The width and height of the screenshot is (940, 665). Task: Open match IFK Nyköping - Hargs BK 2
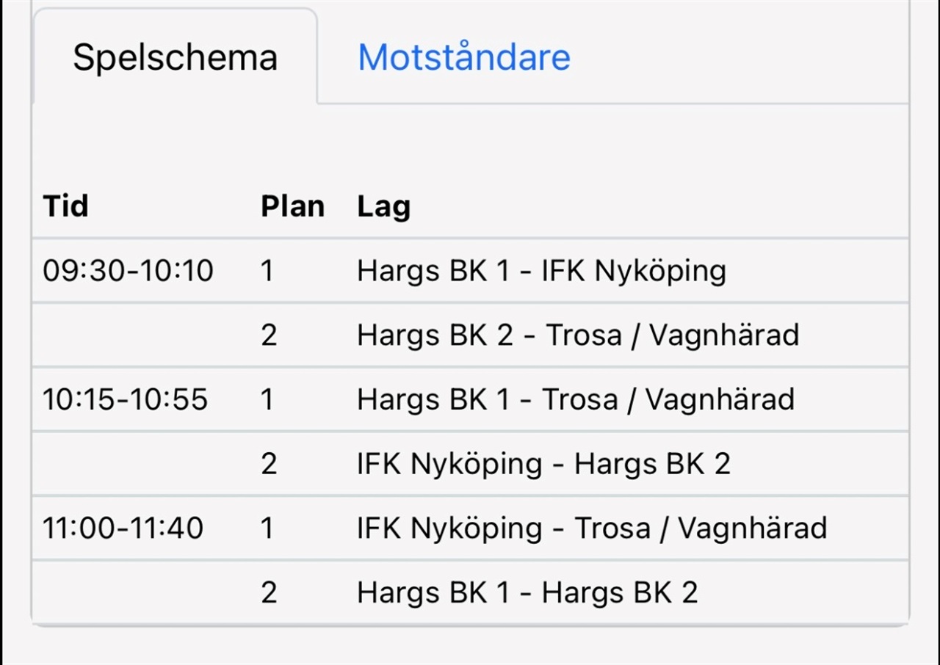click(x=543, y=465)
